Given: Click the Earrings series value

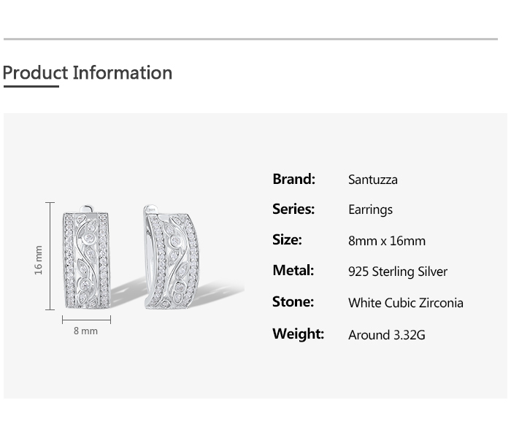Looking at the screenshot, I should pos(370,210).
